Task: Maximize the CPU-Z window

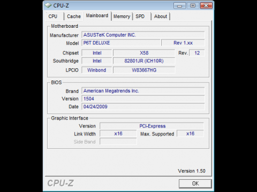Action: pos(193,6)
